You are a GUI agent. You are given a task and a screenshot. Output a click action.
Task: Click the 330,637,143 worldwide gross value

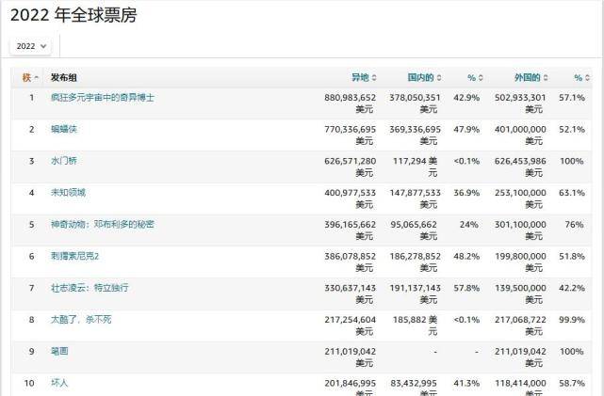[351, 288]
